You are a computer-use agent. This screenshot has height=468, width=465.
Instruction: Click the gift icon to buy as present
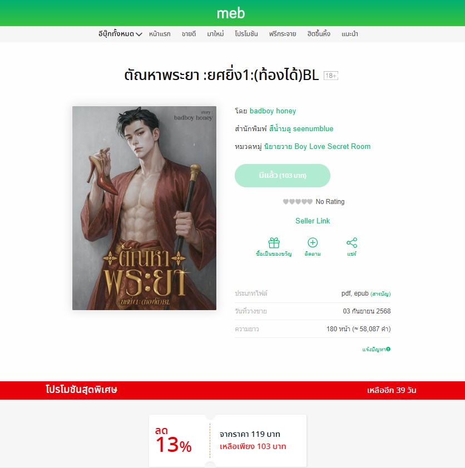click(x=274, y=243)
